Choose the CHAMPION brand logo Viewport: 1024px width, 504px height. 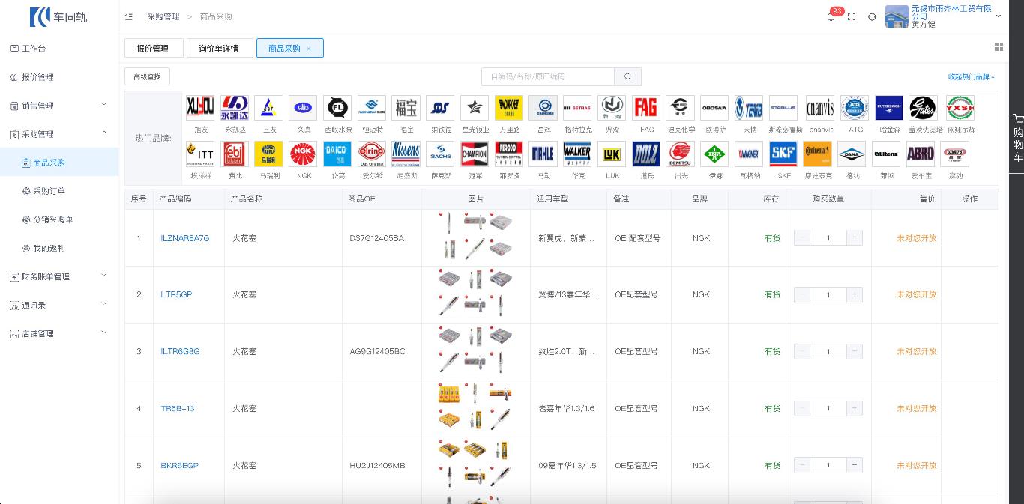[x=475, y=154]
